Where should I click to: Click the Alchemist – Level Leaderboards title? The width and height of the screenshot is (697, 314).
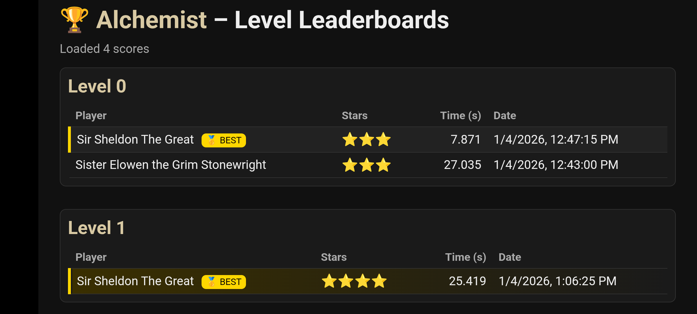point(272,20)
